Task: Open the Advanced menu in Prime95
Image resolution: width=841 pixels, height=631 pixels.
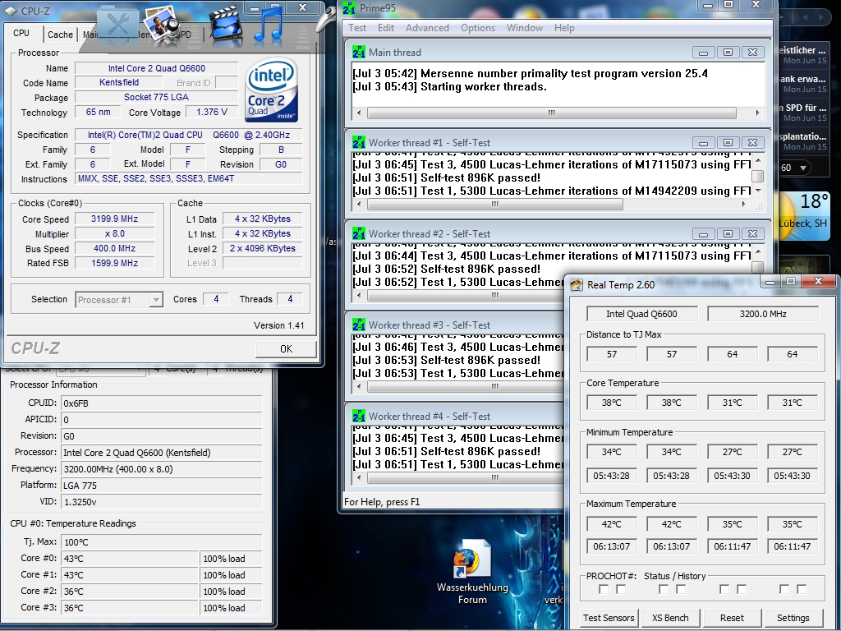Action: [427, 28]
